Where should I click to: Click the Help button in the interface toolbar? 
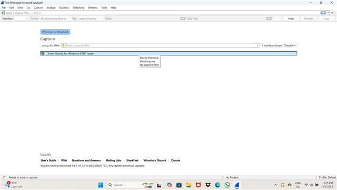pos(291,18)
